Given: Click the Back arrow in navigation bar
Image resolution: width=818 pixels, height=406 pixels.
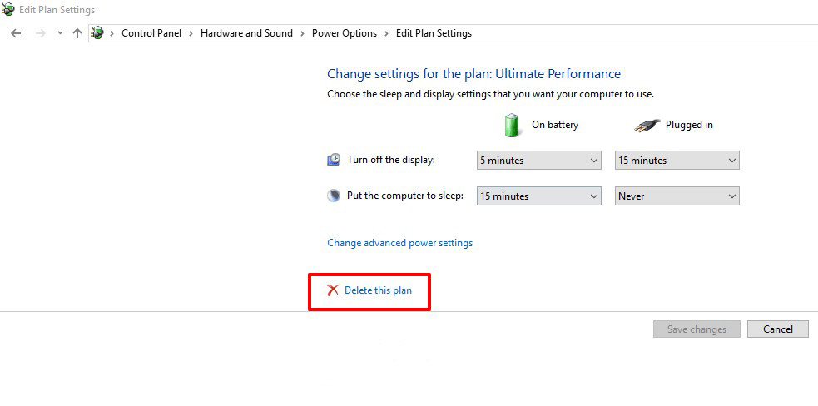Looking at the screenshot, I should [16, 33].
